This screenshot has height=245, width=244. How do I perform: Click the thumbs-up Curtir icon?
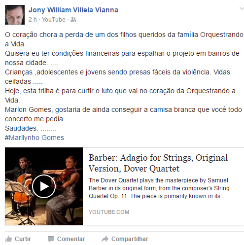[8, 239]
